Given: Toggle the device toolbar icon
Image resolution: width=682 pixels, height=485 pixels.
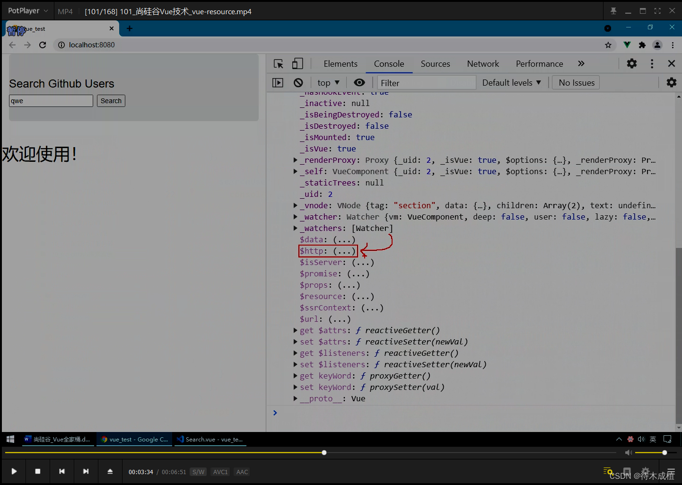Looking at the screenshot, I should click(297, 64).
